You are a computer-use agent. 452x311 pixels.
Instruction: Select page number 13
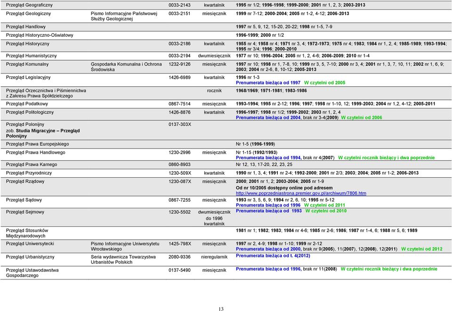[x=221, y=309]
